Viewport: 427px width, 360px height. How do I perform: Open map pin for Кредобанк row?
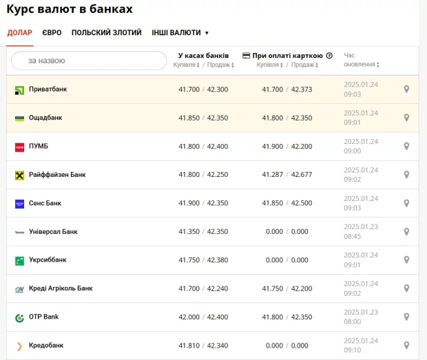pyautogui.click(x=406, y=346)
